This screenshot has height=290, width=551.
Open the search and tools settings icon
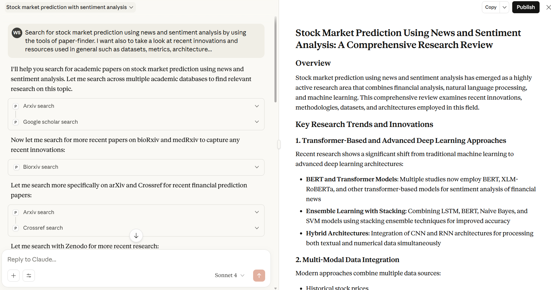[x=29, y=275]
